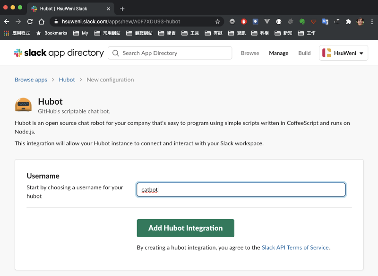Open the Slack API Terms of Service link
378x276 pixels.
tap(295, 248)
